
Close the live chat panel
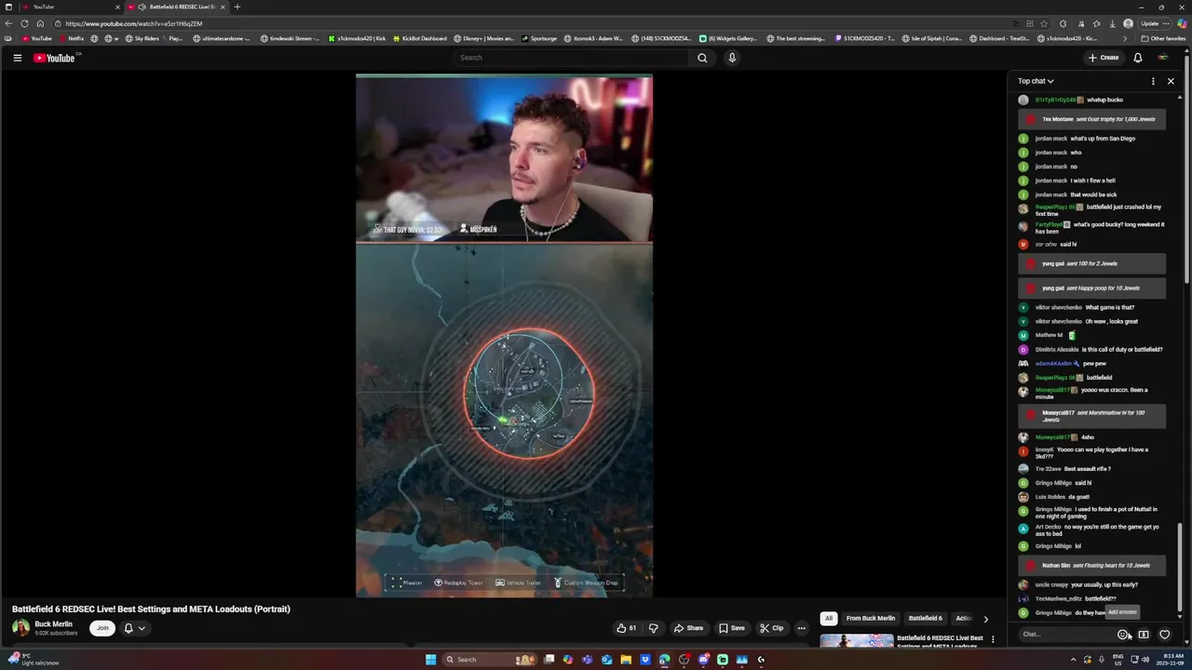click(x=1171, y=81)
